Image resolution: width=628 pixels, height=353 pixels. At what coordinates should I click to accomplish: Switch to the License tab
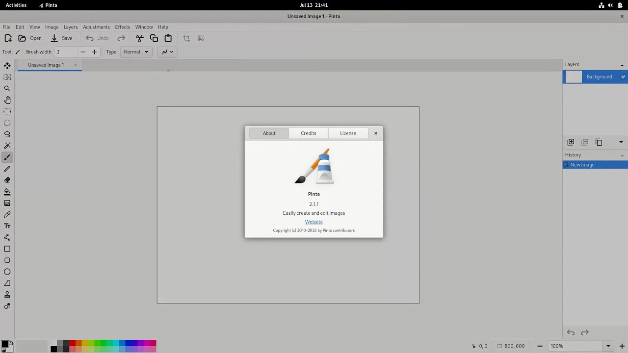(348, 133)
